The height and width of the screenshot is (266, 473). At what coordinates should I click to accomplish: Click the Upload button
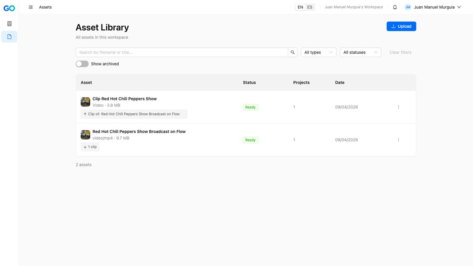401,26
